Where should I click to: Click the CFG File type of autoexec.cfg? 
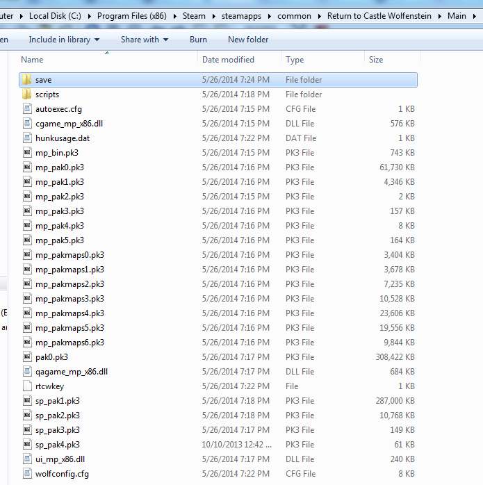pyautogui.click(x=300, y=109)
